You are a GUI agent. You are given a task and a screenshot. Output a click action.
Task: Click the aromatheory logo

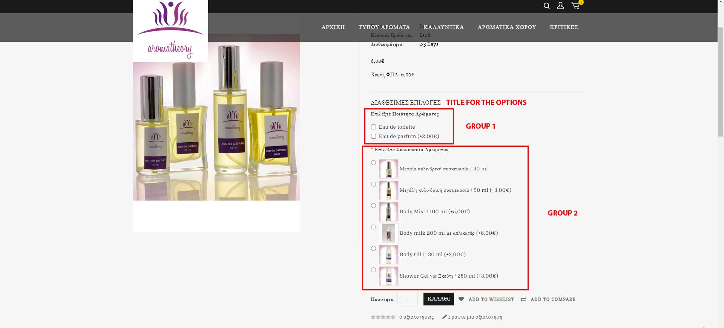tap(170, 31)
